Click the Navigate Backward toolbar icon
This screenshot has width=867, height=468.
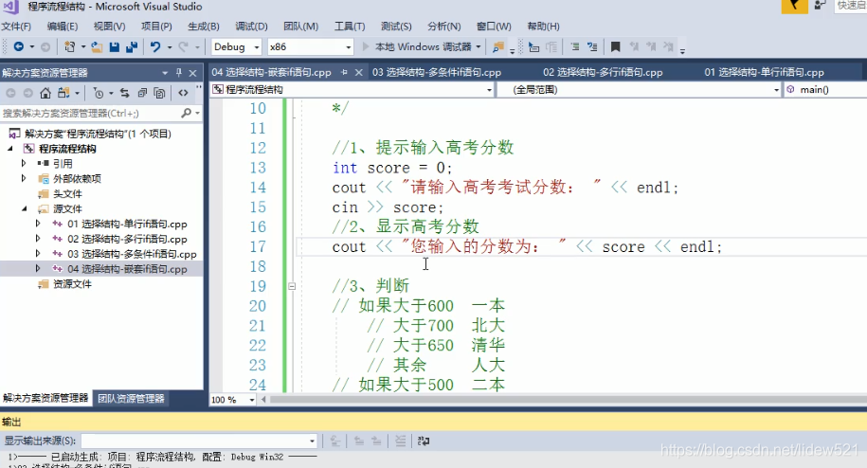coord(19,47)
